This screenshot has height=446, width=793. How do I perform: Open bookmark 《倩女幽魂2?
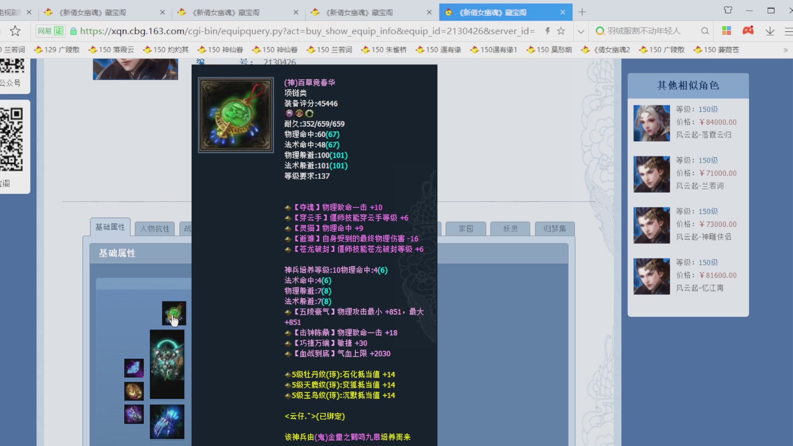coord(606,50)
